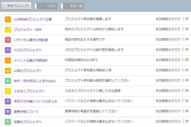The height and width of the screenshot is (127, 191).
Task: Click 本日期限のタスク label in リサイクル案件の相談室 row
Action: [x=168, y=39]
